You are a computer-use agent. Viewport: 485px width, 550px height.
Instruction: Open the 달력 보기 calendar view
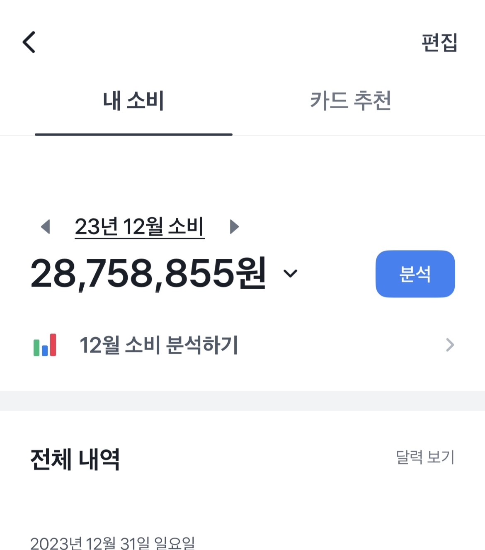click(x=425, y=457)
